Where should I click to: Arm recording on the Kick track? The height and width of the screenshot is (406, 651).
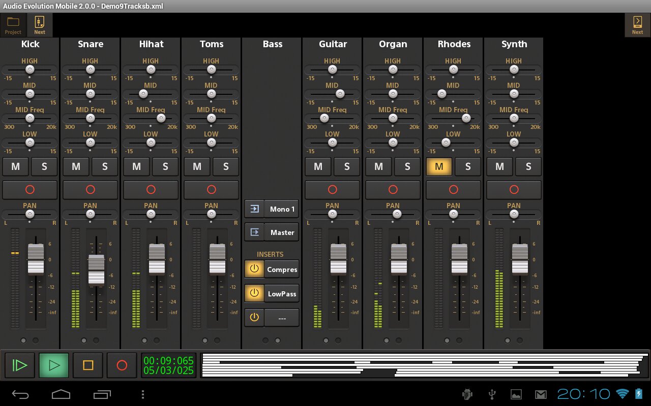[x=30, y=189]
